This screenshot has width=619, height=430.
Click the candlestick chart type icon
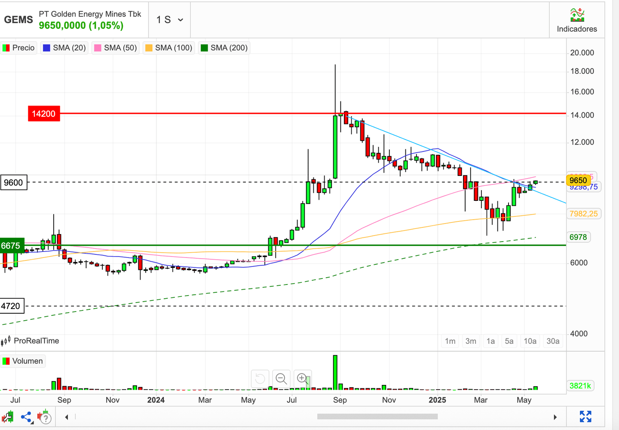pyautogui.click(x=7, y=417)
